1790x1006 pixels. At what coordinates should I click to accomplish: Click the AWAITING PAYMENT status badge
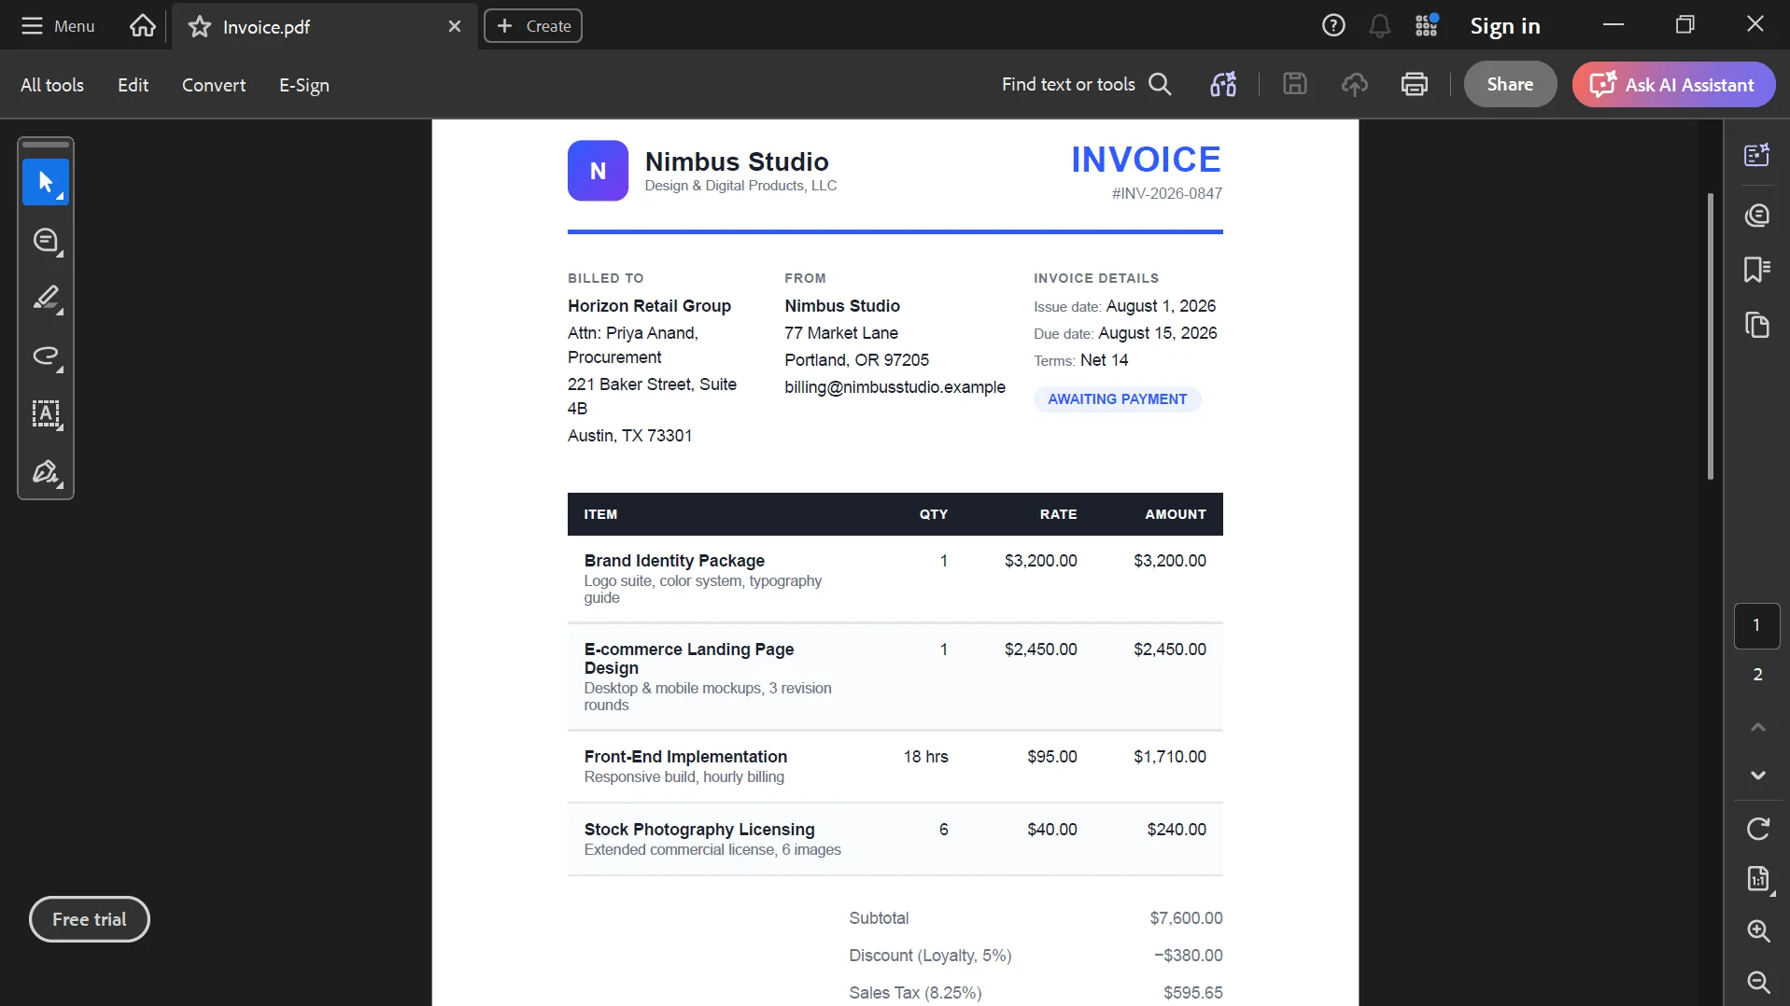pos(1117,399)
